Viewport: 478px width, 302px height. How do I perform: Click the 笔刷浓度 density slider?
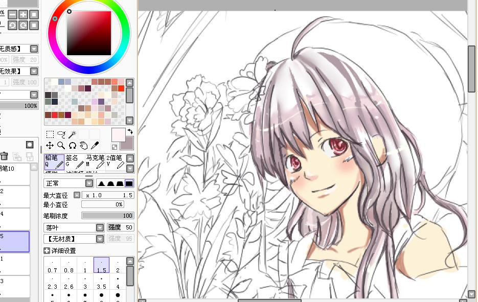click(x=108, y=216)
